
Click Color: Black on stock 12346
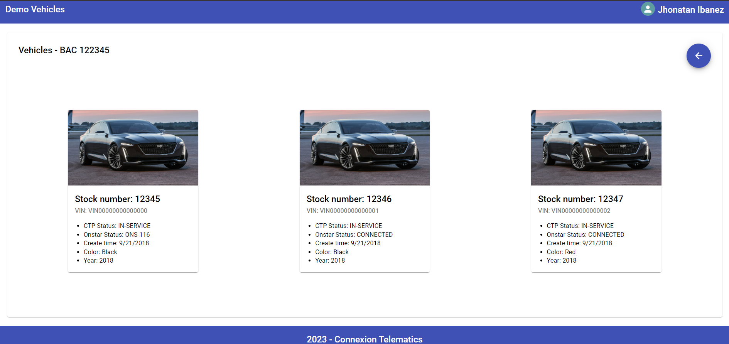[332, 252]
